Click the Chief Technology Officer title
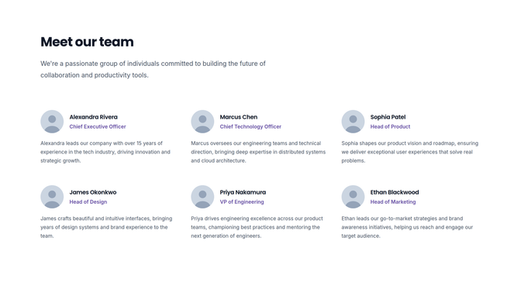 [250, 126]
